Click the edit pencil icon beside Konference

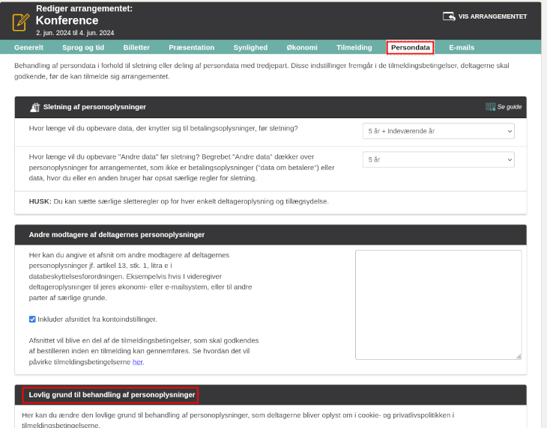pyautogui.click(x=21, y=22)
